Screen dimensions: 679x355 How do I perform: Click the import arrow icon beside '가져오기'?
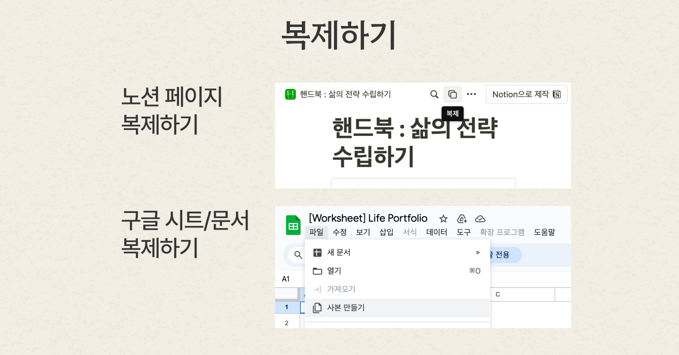317,289
